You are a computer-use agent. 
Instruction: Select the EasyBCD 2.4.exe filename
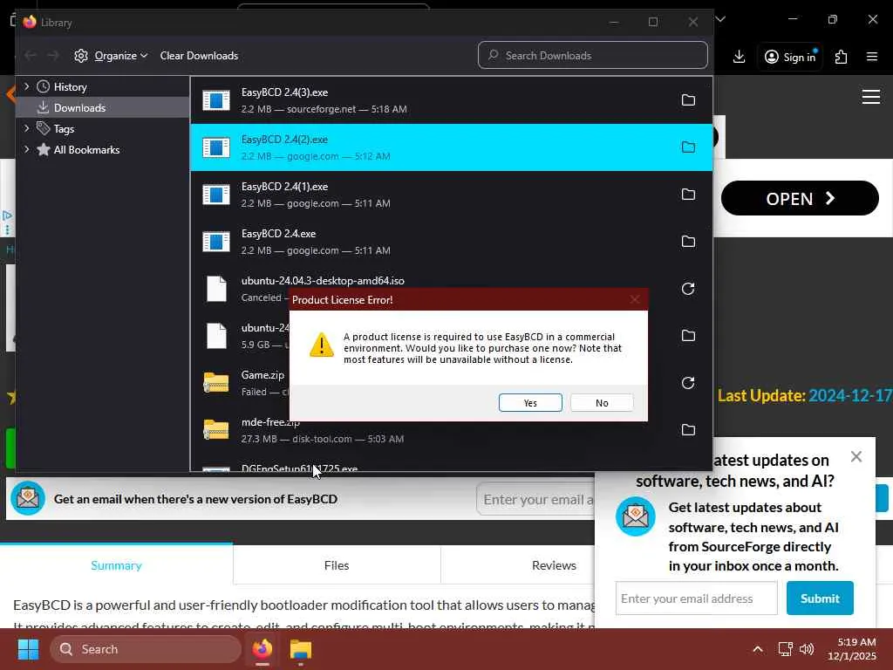tap(278, 234)
